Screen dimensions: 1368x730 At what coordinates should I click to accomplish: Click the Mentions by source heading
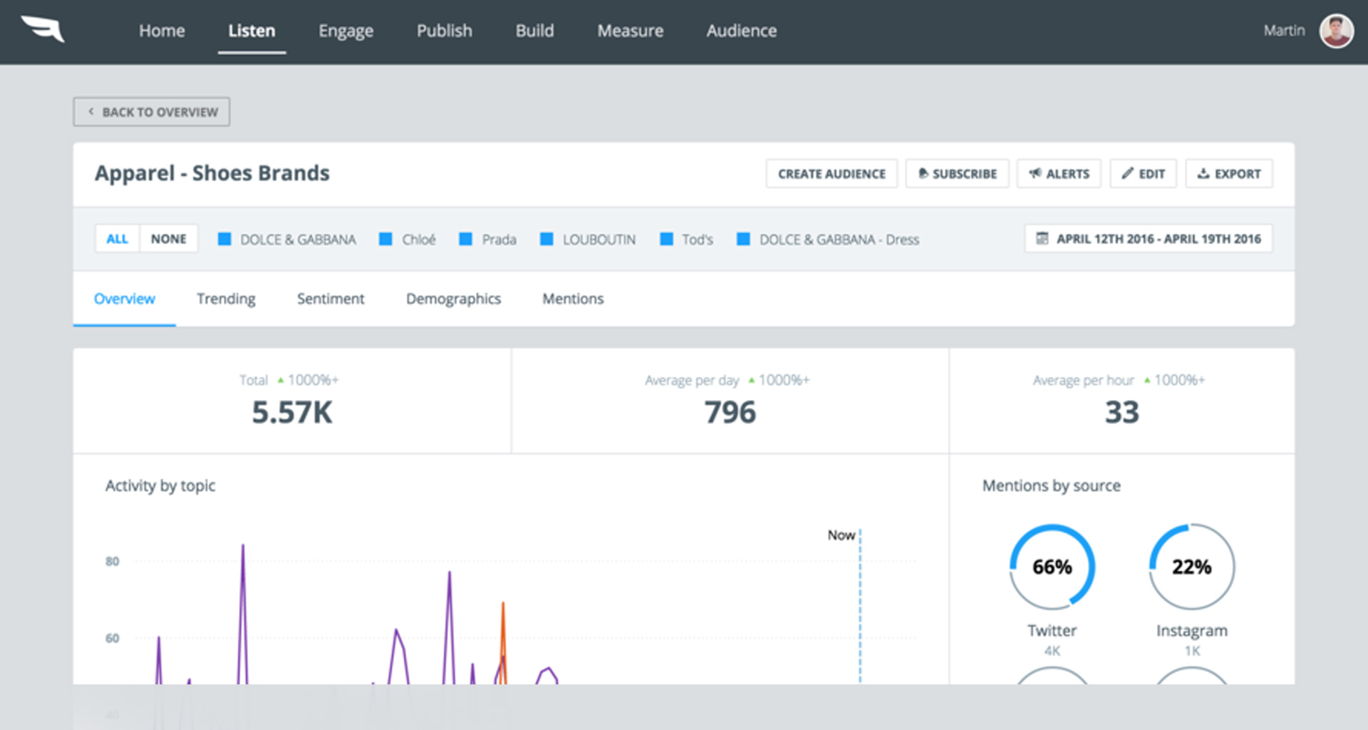[1052, 485]
